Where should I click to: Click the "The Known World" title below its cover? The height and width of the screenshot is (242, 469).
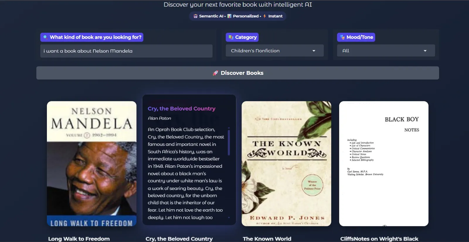tap(267, 239)
